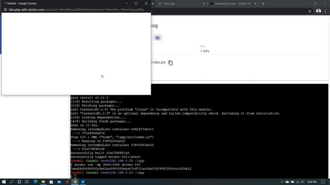Open File Explorer from taskbar
This screenshot has height=185, width=330.
(43, 182)
